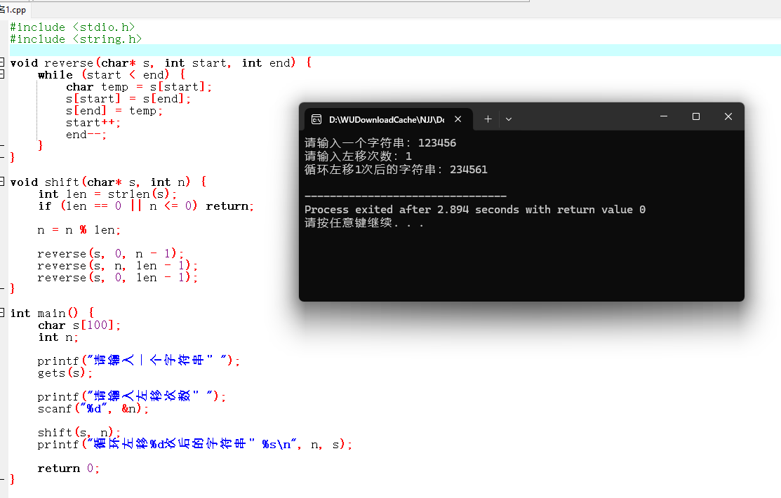Click 'char temp = s[start];' code line
This screenshot has width=781, height=498.
click(139, 87)
